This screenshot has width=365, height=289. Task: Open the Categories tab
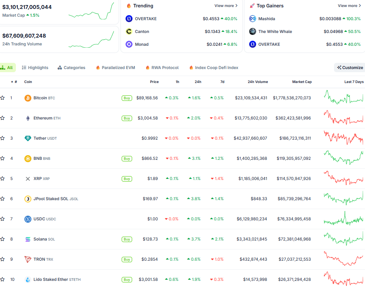[71, 67]
